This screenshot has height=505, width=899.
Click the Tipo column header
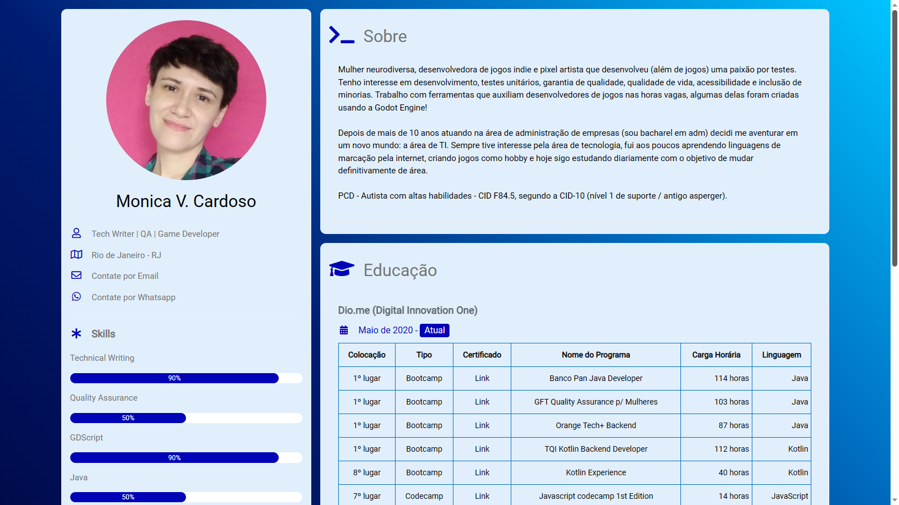(x=424, y=355)
